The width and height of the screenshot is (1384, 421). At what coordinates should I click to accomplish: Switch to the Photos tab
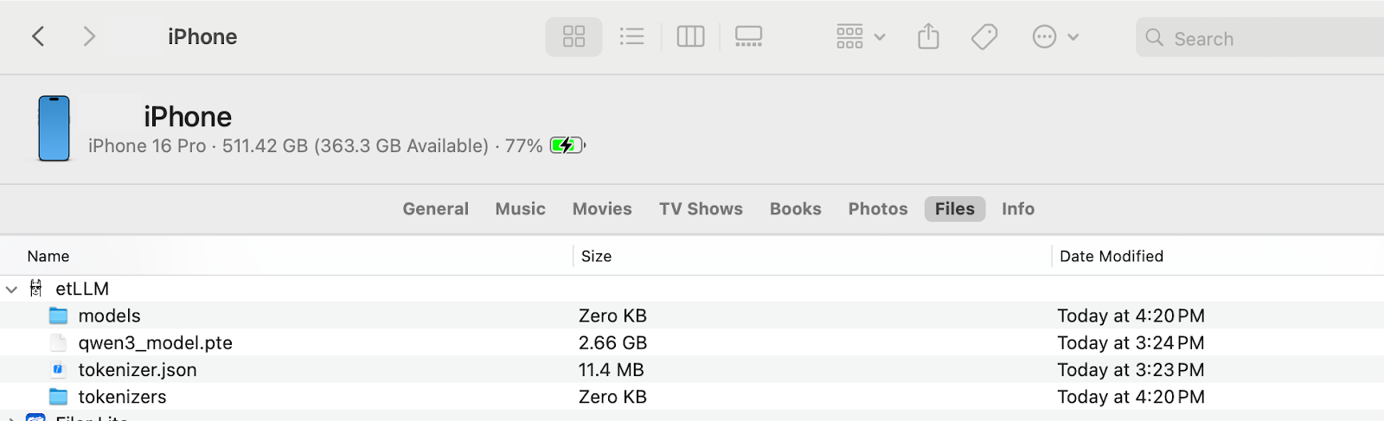877,209
